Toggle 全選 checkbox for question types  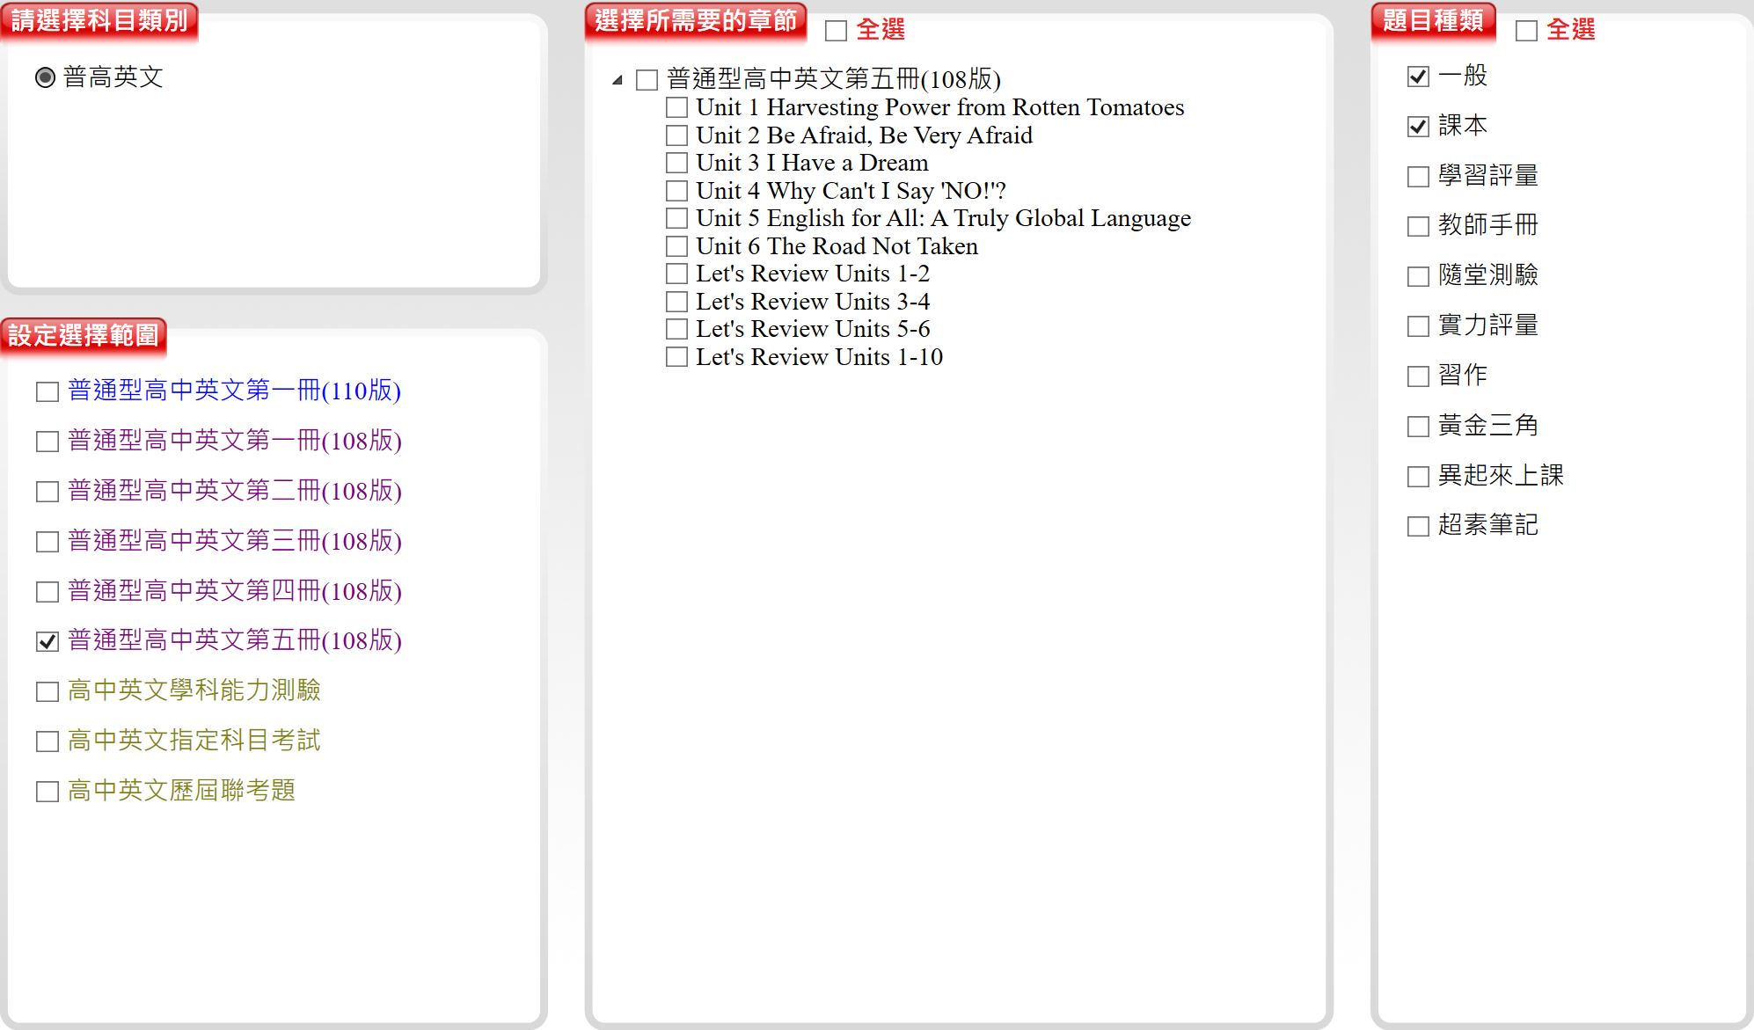point(1526,31)
